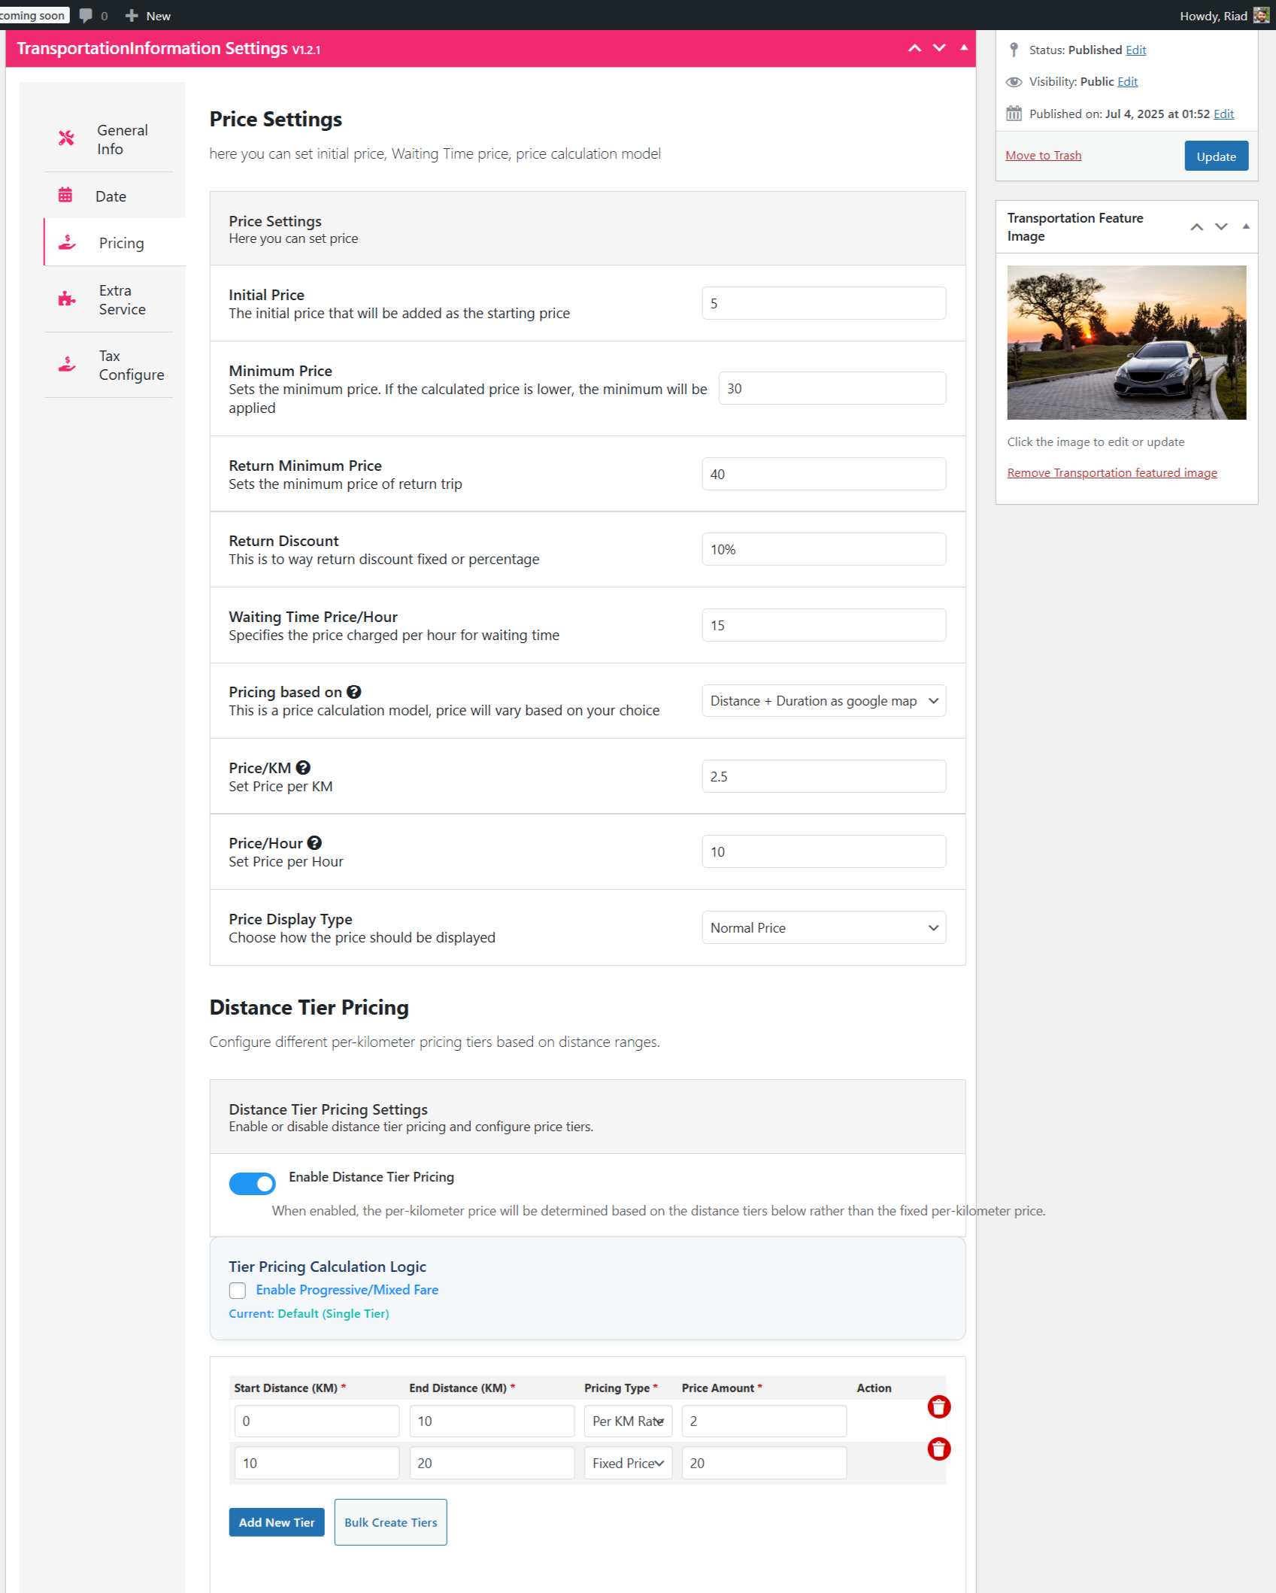Open Fixed Price pricing type dropdown
The width and height of the screenshot is (1276, 1593).
pos(628,1463)
